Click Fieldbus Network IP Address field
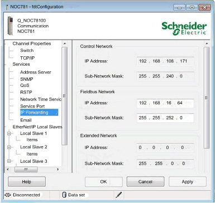The image size is (215, 203). 165,103
